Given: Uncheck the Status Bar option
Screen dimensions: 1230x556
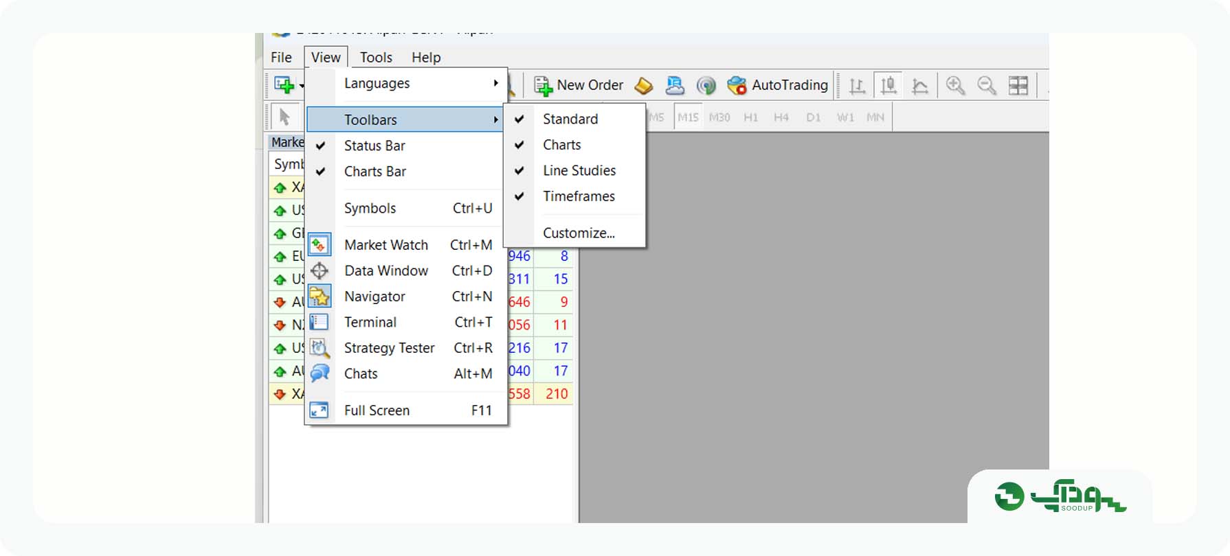Looking at the screenshot, I should [406, 146].
